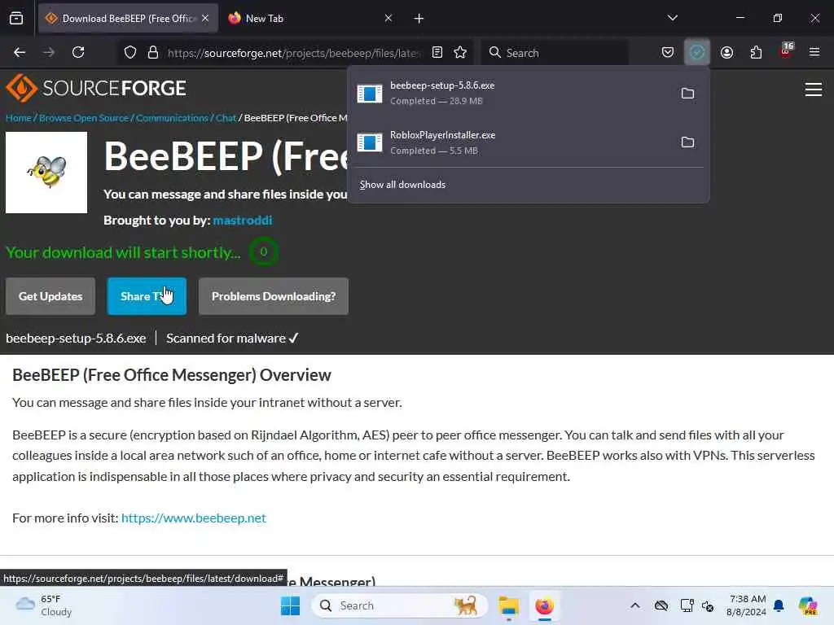
Task: Show RobloxPlayerInstaller.exe in folder
Action: coord(687,142)
